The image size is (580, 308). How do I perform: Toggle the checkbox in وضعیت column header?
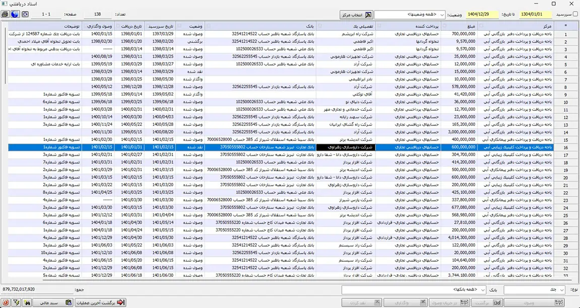pos(179,25)
